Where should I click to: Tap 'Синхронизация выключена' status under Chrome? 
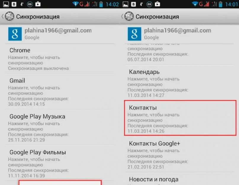(x=39, y=68)
